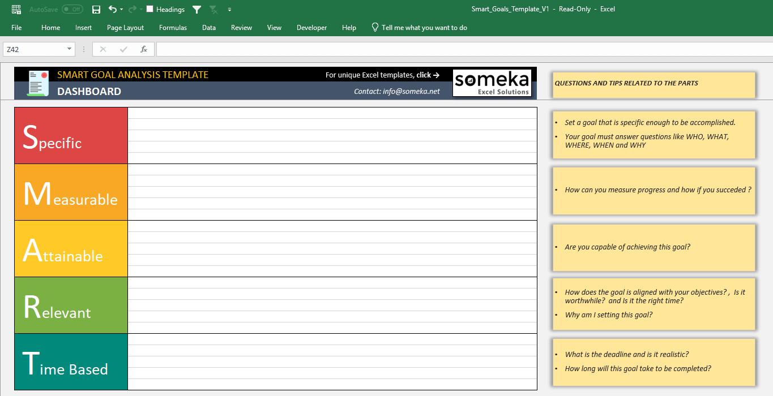The image size is (773, 396).
Task: Click the Insert Function fx icon
Action: tap(144, 49)
